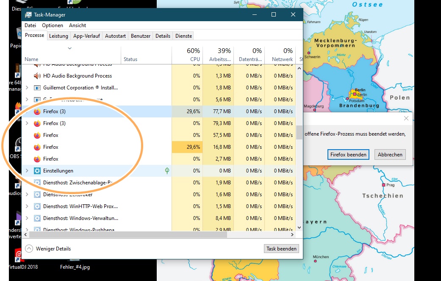Click the vertical scrollbar up arrow in Task-Manager
The height and width of the screenshot is (281, 441).
coord(299,68)
